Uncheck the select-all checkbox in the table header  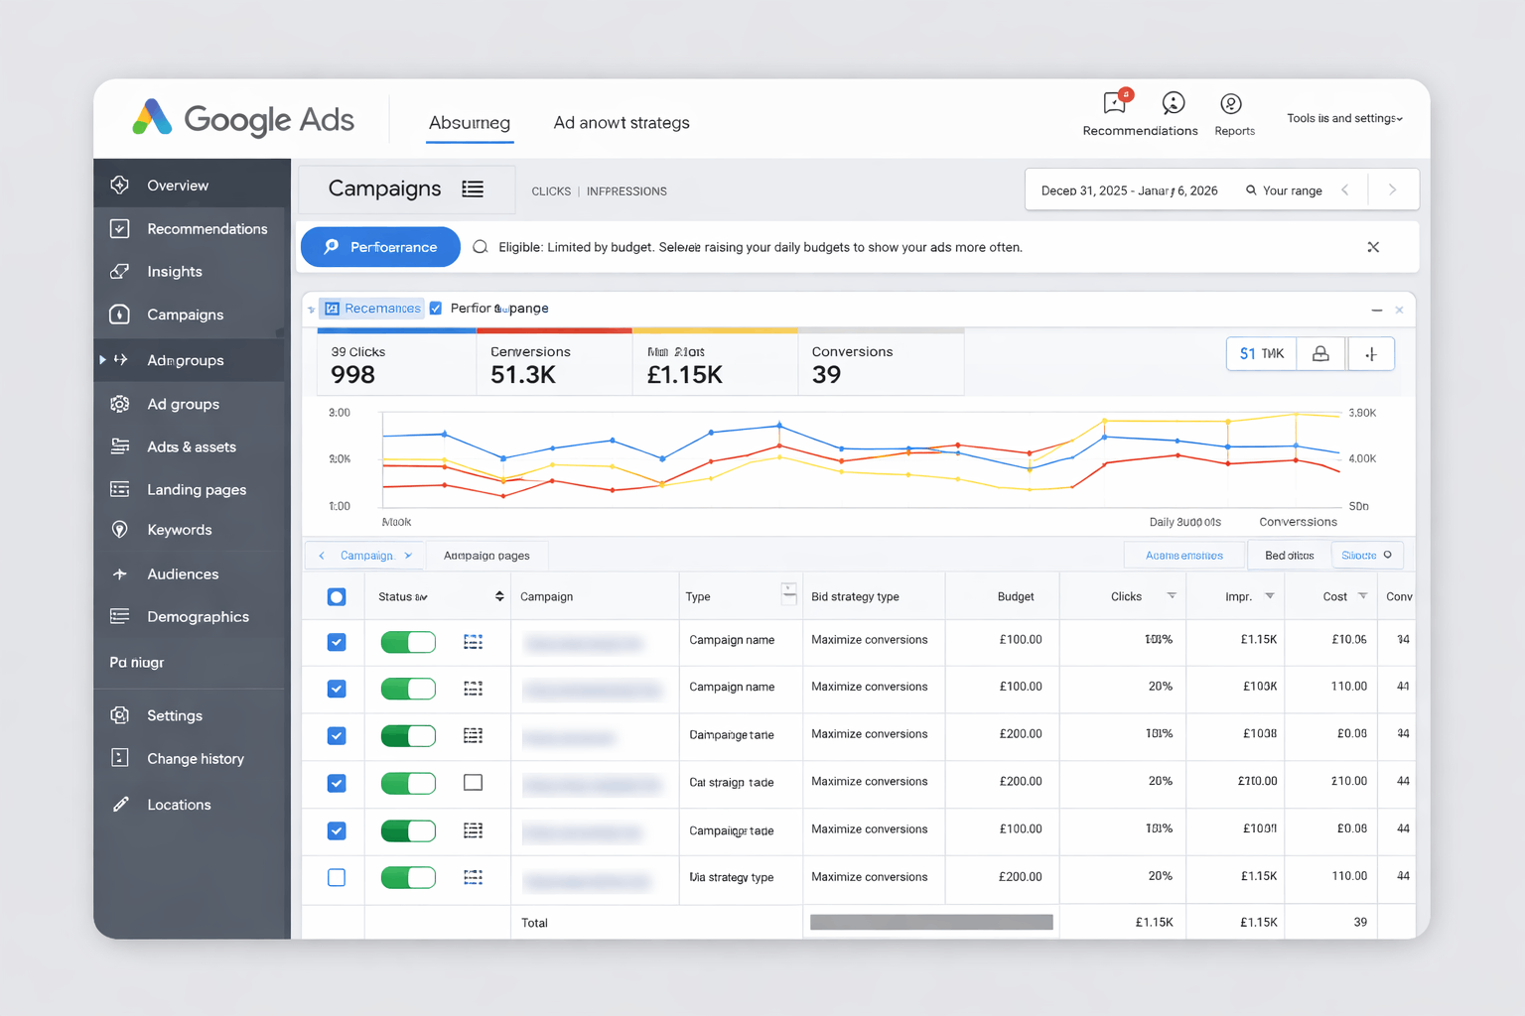pos(336,595)
